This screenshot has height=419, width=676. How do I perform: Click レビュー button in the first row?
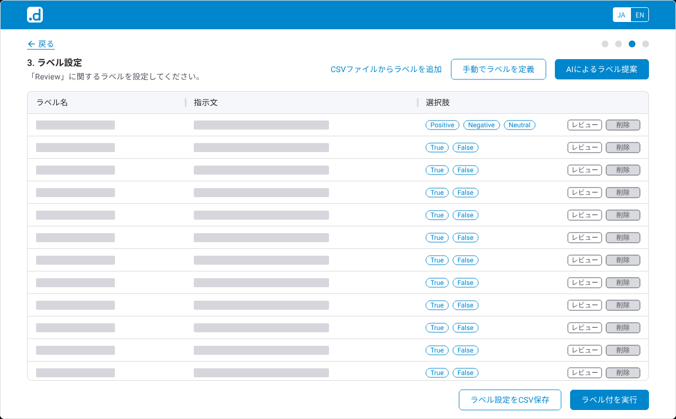[585, 125]
